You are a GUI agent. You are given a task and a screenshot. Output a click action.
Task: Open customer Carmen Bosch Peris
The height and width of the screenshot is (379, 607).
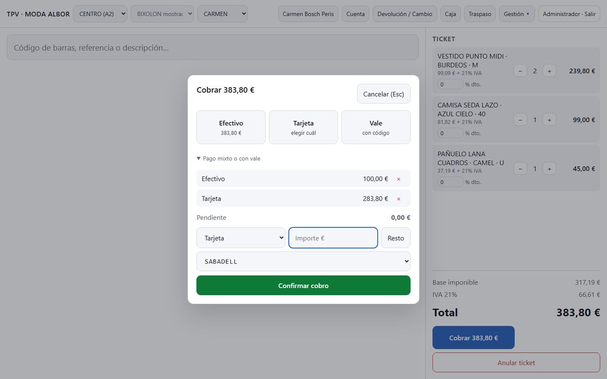(x=308, y=14)
